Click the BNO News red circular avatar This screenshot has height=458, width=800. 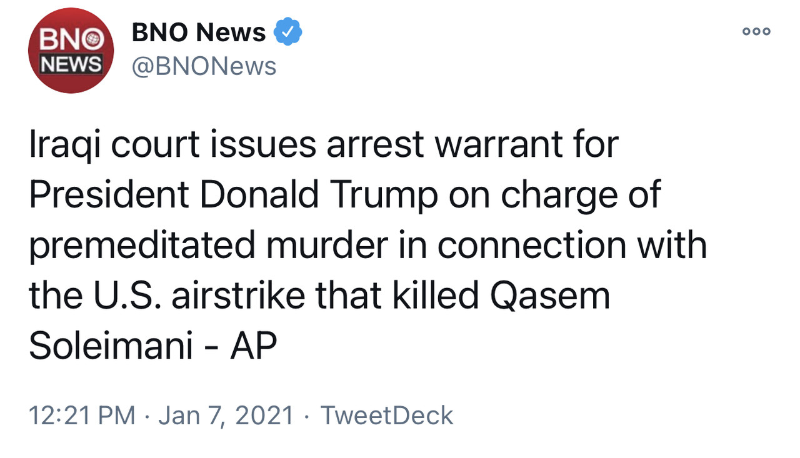[71, 51]
